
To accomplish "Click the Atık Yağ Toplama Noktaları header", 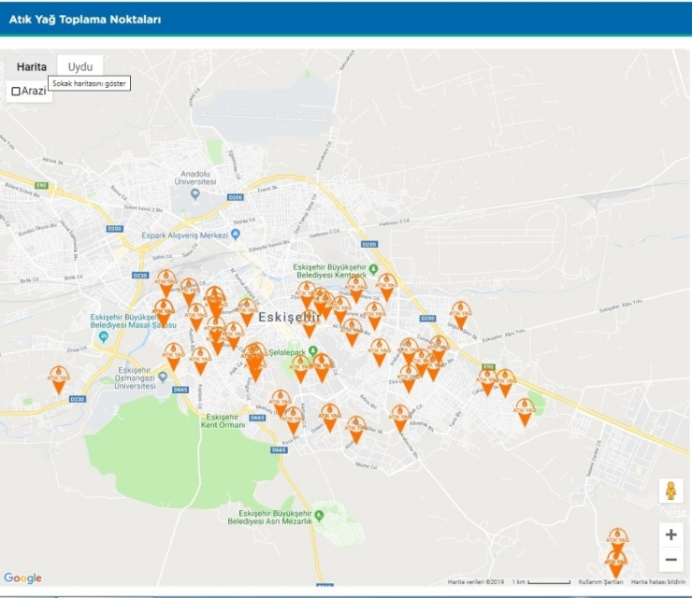I will tap(84, 19).
